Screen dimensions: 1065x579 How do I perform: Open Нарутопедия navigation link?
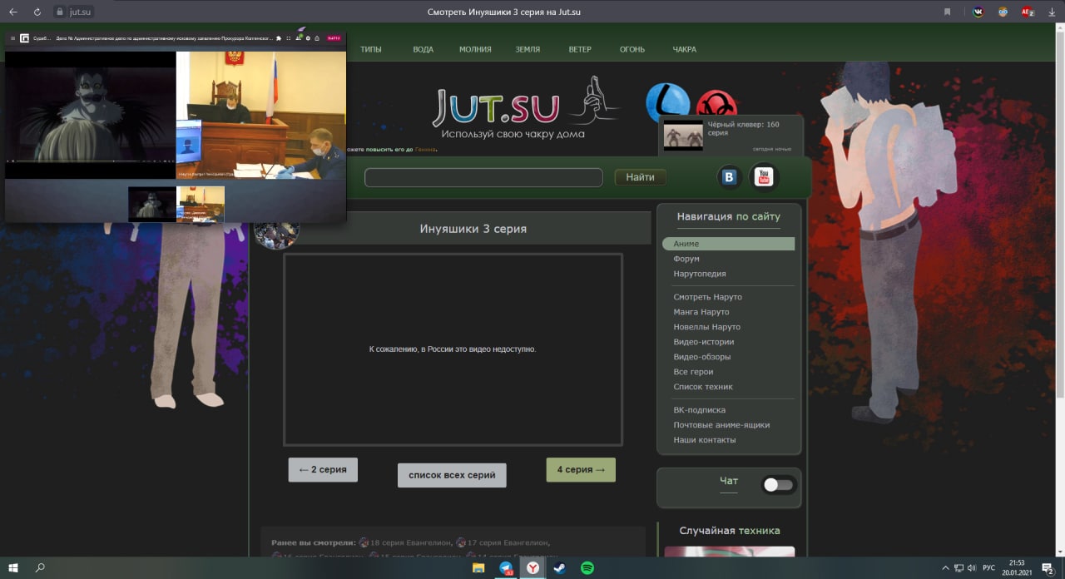pos(700,274)
